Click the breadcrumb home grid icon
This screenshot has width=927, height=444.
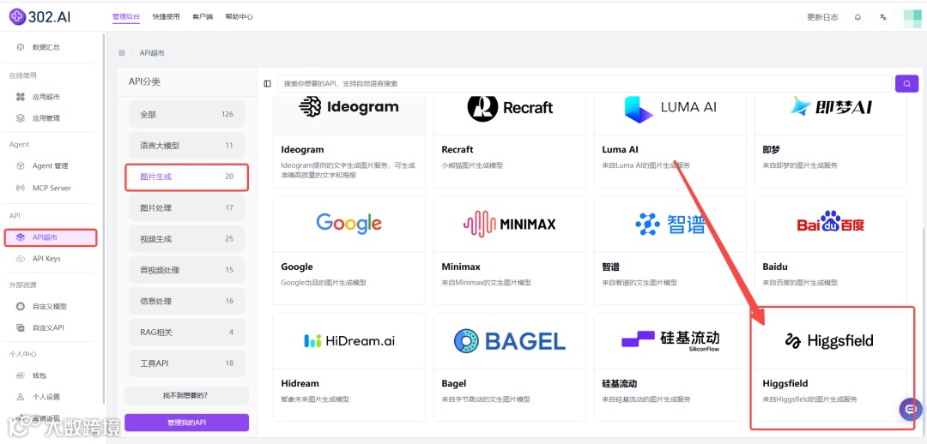click(122, 52)
